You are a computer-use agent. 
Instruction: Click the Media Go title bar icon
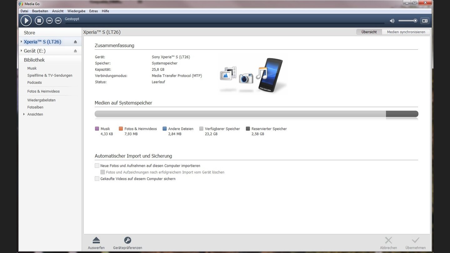pos(21,4)
